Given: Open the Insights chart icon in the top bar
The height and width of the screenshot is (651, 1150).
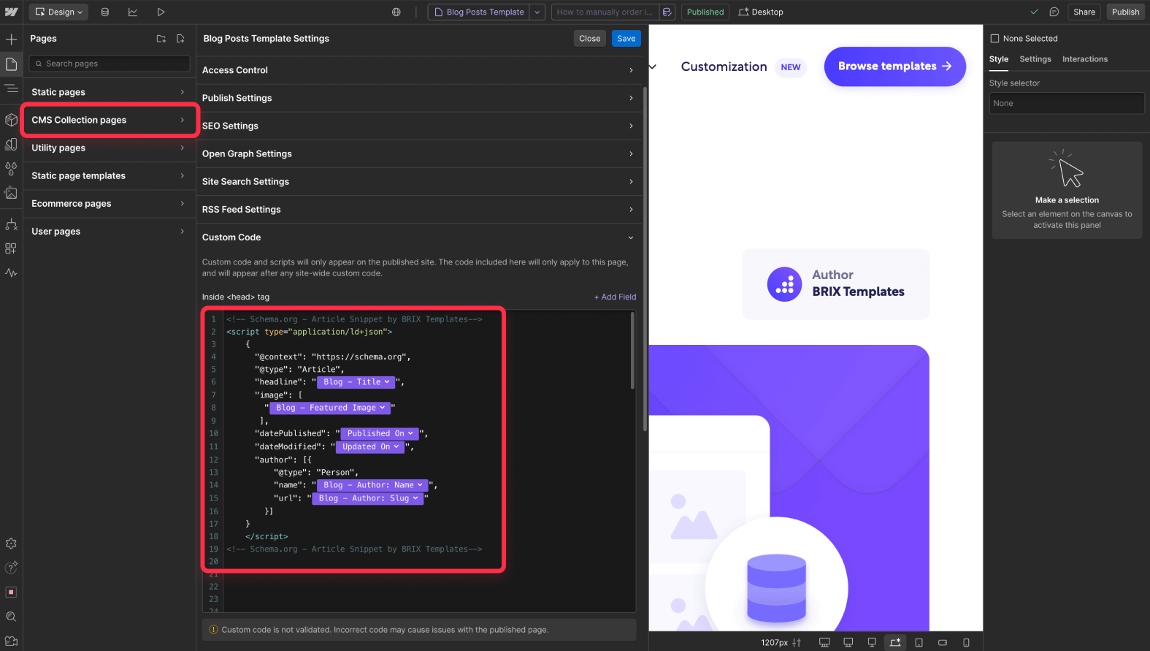Looking at the screenshot, I should pyautogui.click(x=133, y=12).
